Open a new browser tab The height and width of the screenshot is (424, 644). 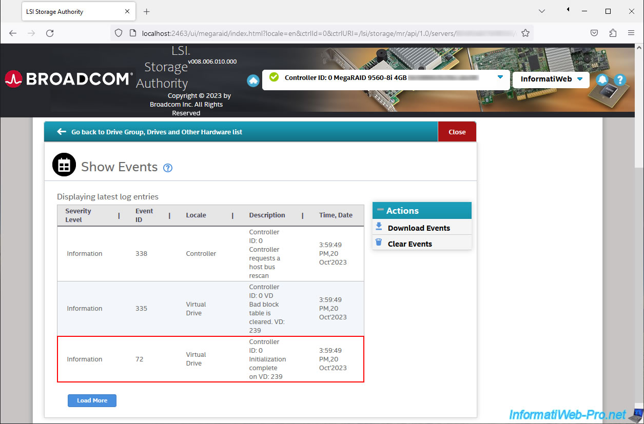coord(147,11)
